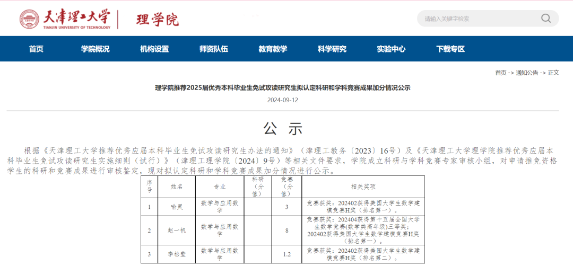The image size is (573, 266).
Task: Click the 科研（分值） header cell
Action: (x=258, y=187)
